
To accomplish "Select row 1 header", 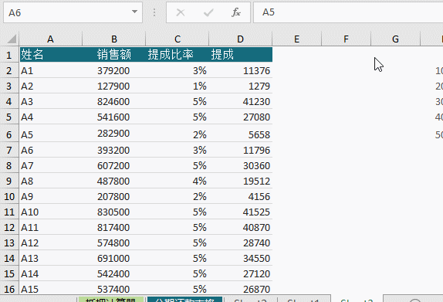I will (9, 55).
